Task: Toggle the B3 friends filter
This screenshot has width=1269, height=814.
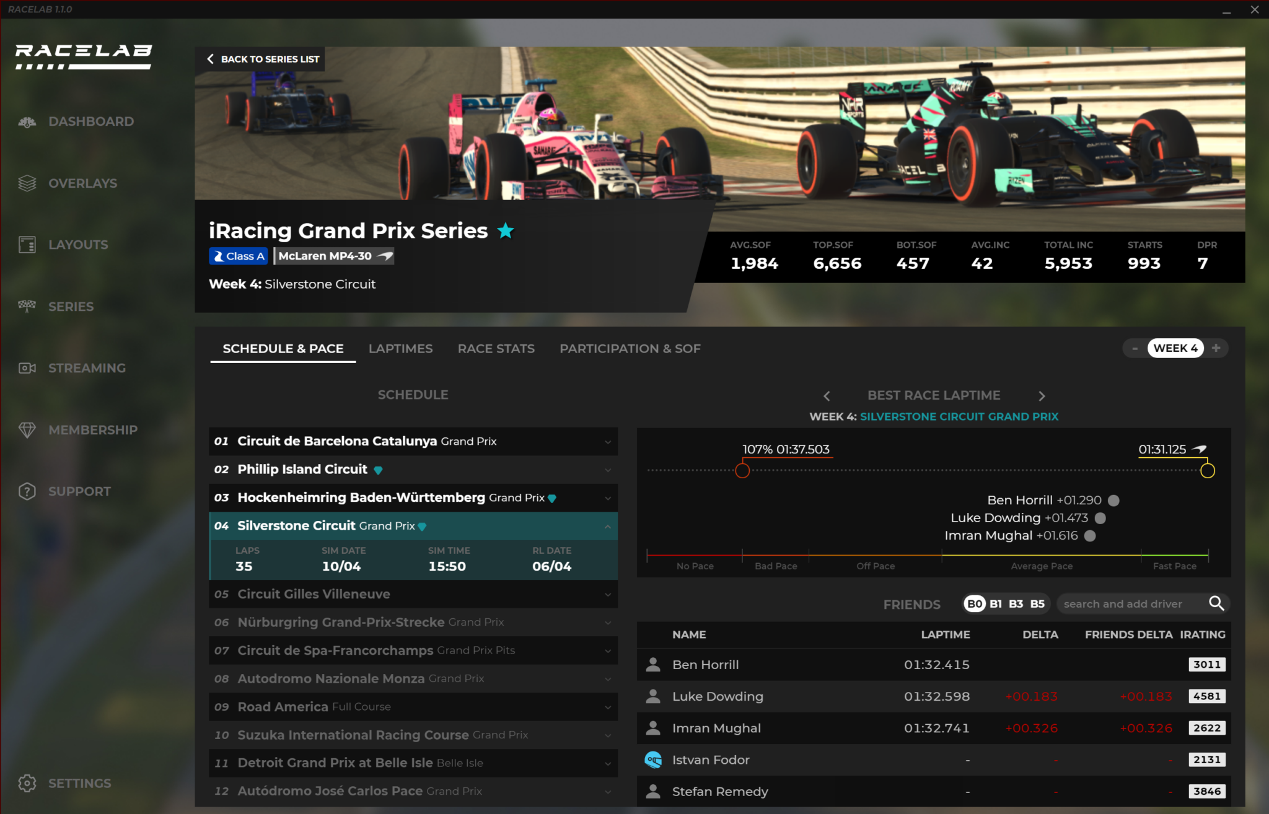Action: click(x=1017, y=603)
